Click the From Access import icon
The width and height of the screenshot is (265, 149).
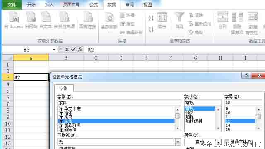coord(14,17)
